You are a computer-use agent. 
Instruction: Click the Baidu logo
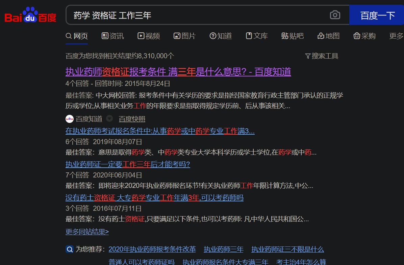click(x=30, y=15)
